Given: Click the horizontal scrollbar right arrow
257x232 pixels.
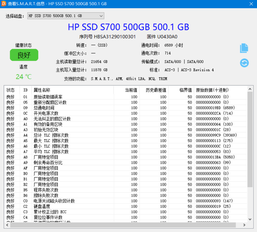Looking at the screenshot, I should tap(244, 225).
